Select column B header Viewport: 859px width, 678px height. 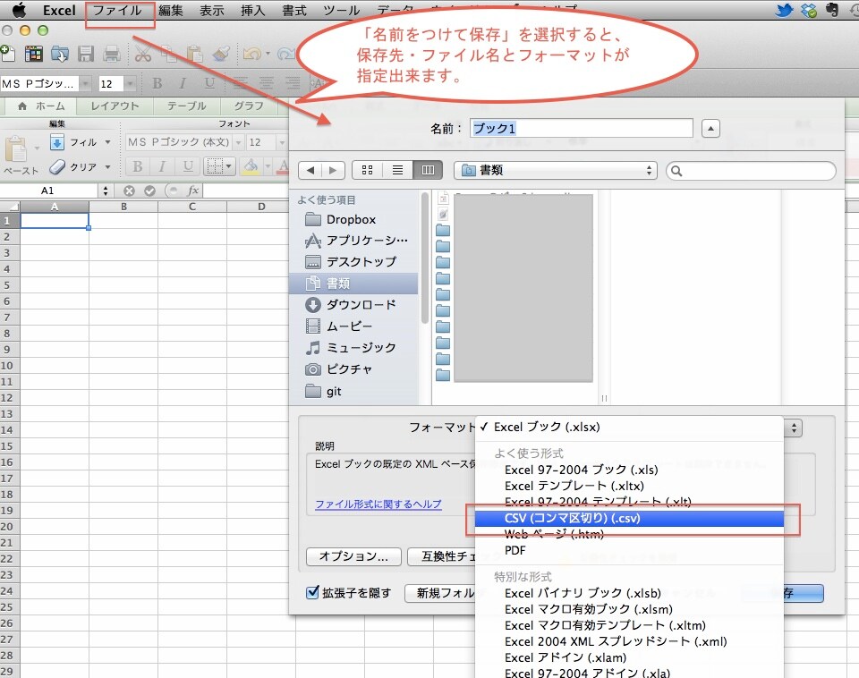point(123,207)
